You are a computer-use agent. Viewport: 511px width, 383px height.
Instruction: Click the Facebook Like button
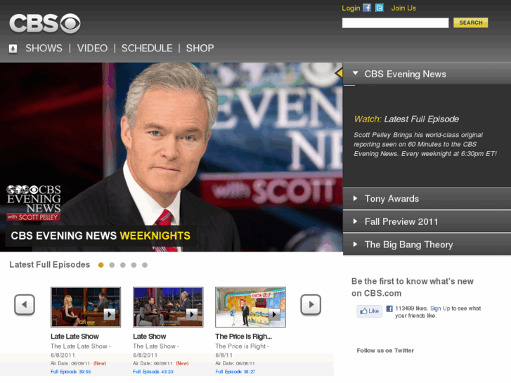(369, 311)
